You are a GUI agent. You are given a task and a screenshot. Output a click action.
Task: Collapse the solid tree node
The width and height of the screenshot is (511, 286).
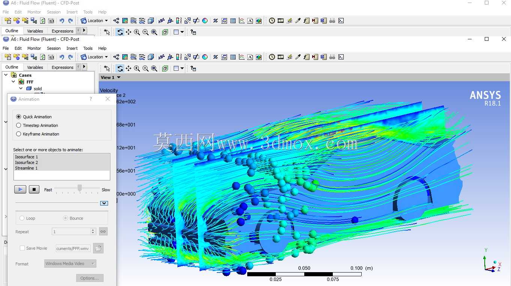pos(21,88)
